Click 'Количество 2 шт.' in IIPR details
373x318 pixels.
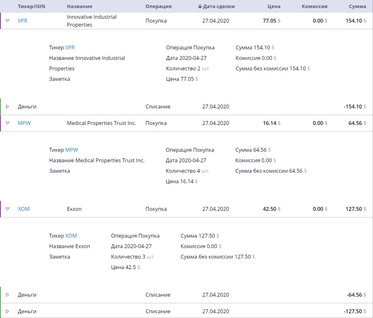[x=188, y=68]
